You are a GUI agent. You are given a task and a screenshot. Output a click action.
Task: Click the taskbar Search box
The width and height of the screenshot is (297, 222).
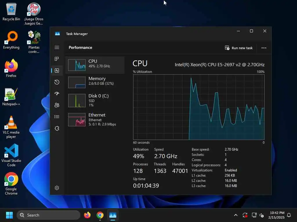tap(48, 215)
